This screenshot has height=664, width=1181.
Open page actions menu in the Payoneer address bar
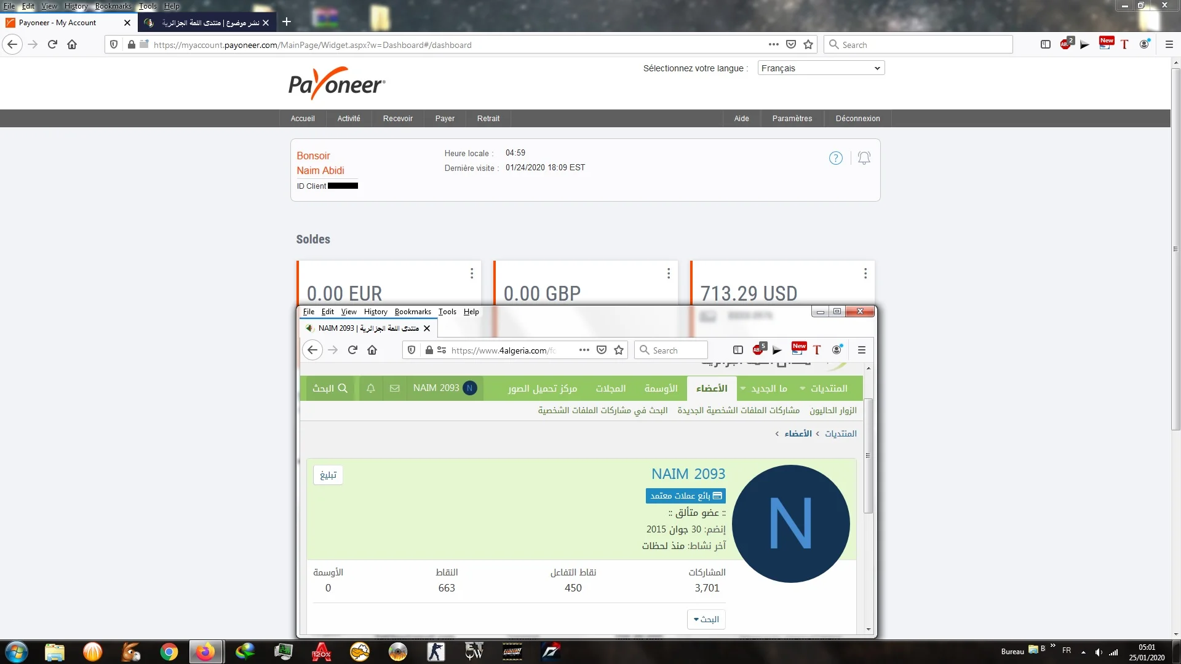(x=774, y=44)
